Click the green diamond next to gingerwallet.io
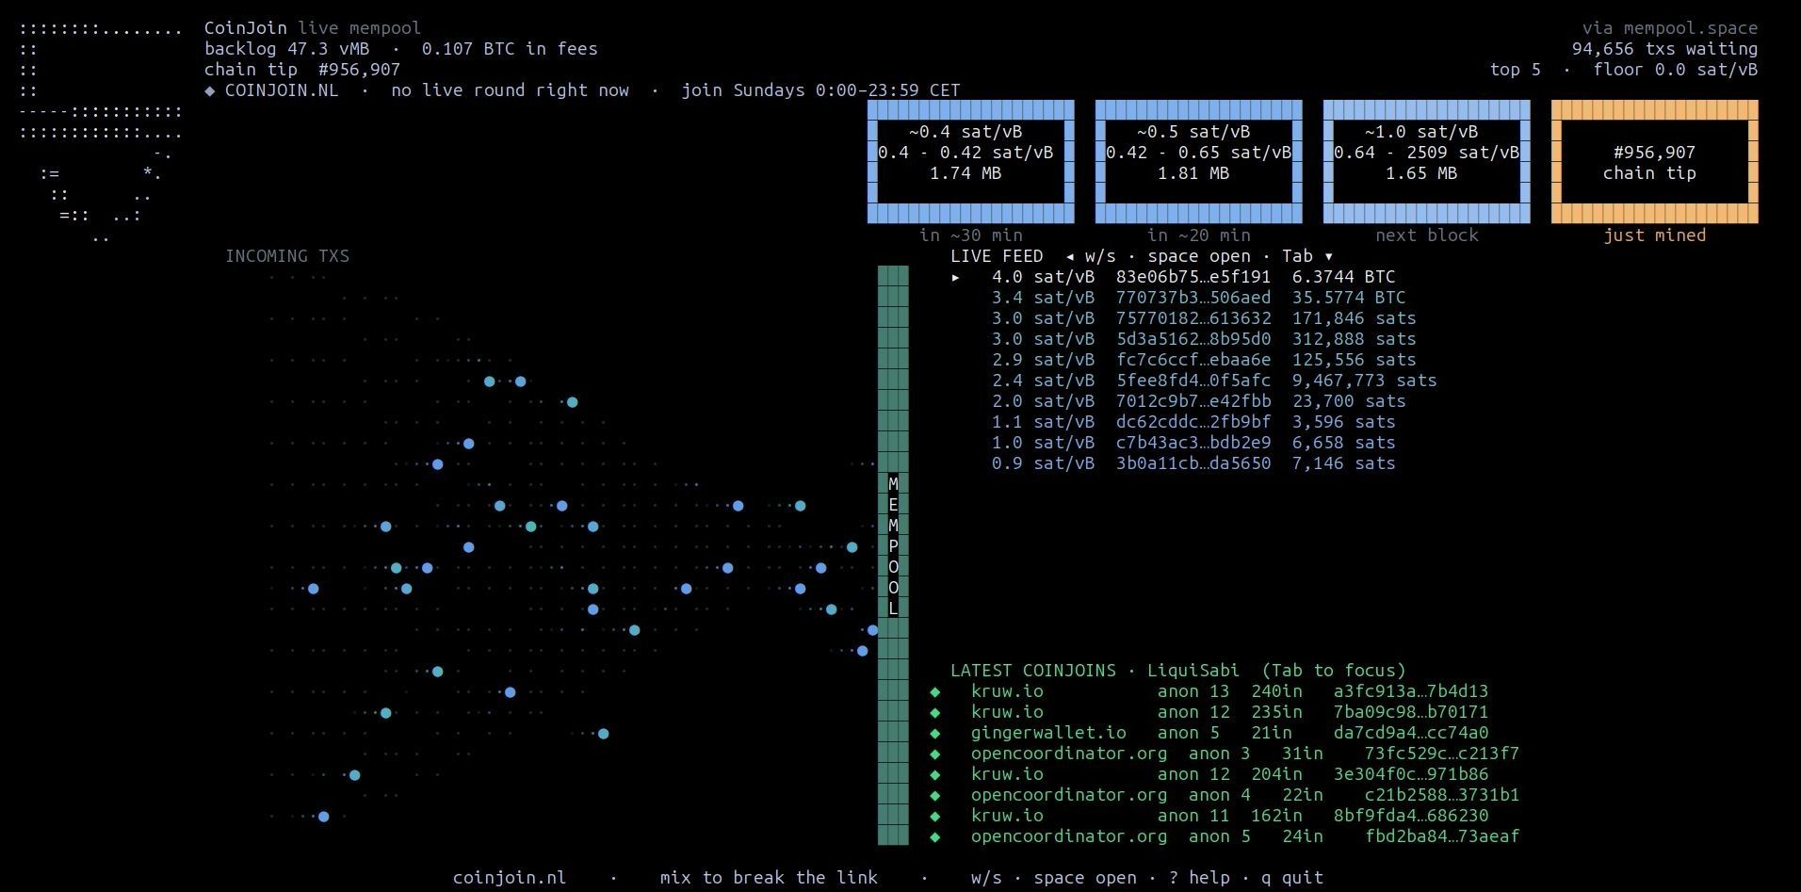 [x=935, y=733]
